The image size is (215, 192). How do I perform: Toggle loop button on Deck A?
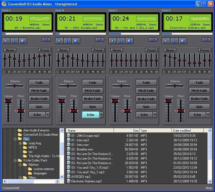point(46,40)
